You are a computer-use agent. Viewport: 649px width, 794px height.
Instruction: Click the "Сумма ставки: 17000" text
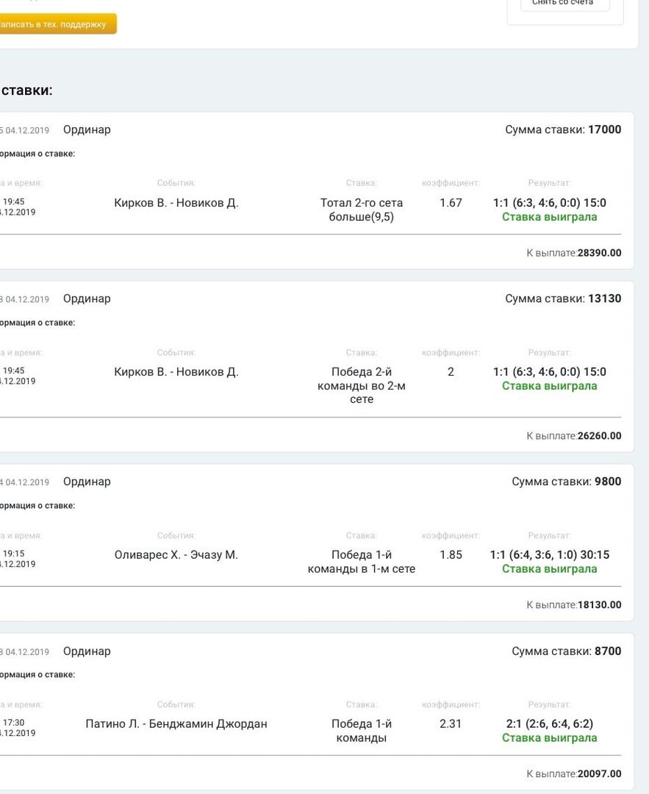(x=563, y=130)
